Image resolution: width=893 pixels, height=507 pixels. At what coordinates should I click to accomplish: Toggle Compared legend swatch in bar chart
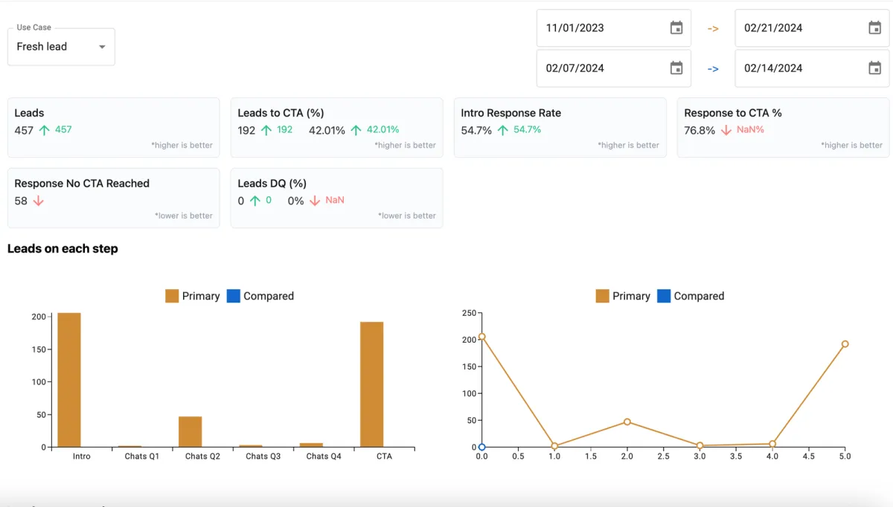point(233,296)
